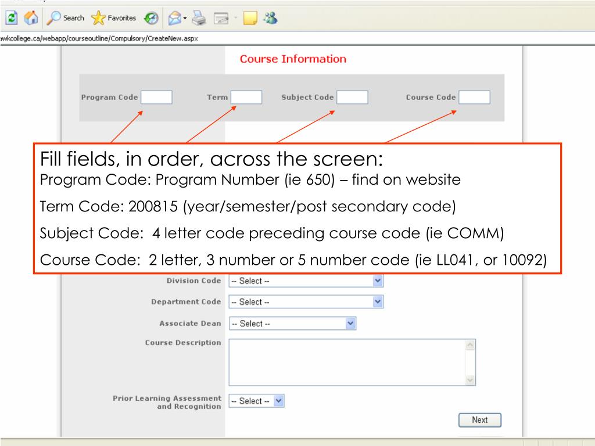This screenshot has width=595, height=446.
Task: Open the Division Code dropdown
Action: [x=306, y=280]
